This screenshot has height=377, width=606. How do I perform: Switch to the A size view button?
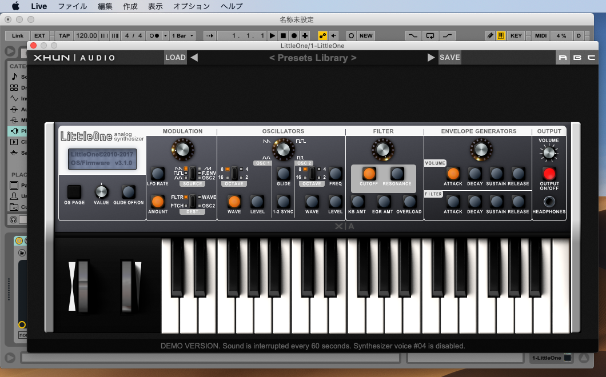tap(563, 58)
